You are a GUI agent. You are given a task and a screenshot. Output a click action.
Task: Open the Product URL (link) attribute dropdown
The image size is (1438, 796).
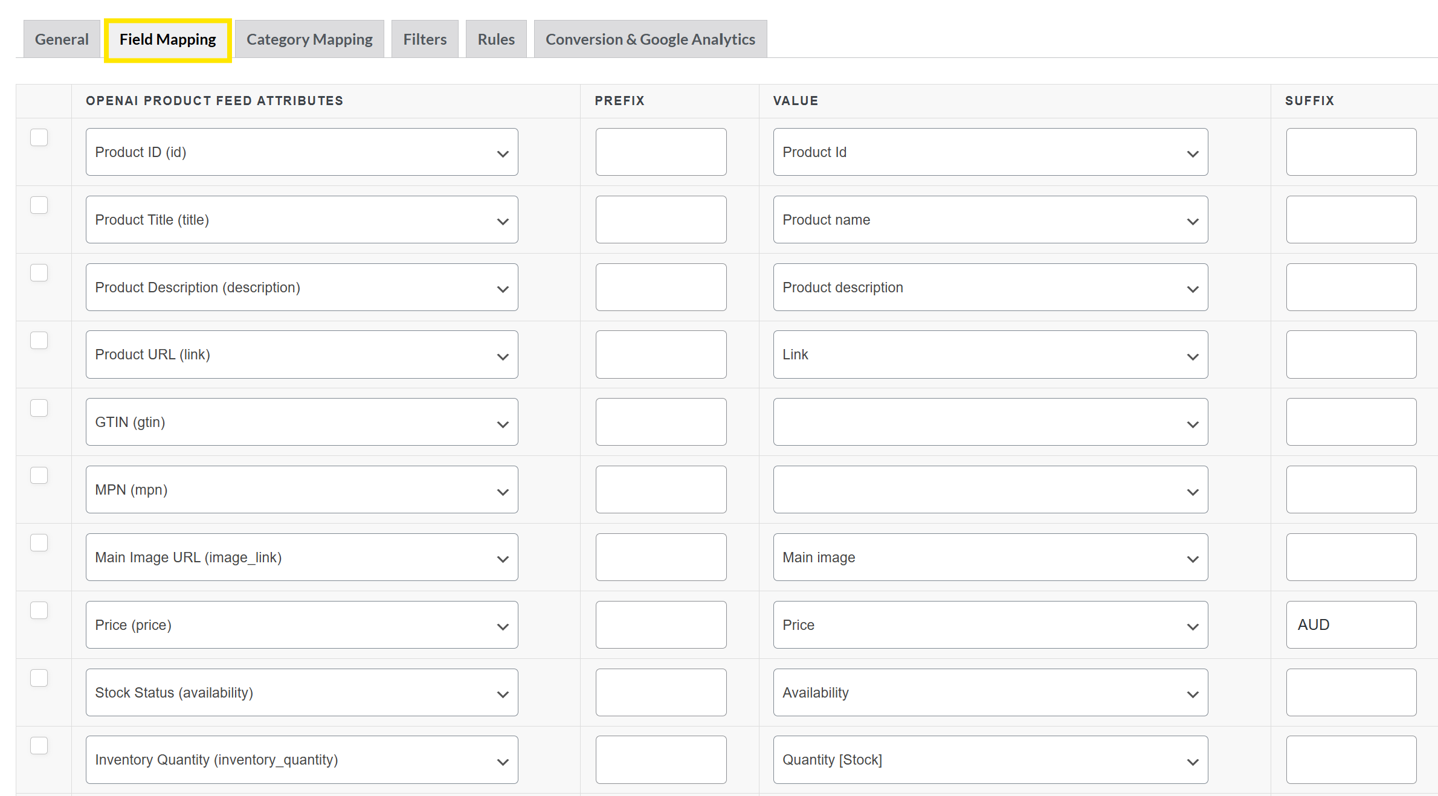tap(301, 355)
